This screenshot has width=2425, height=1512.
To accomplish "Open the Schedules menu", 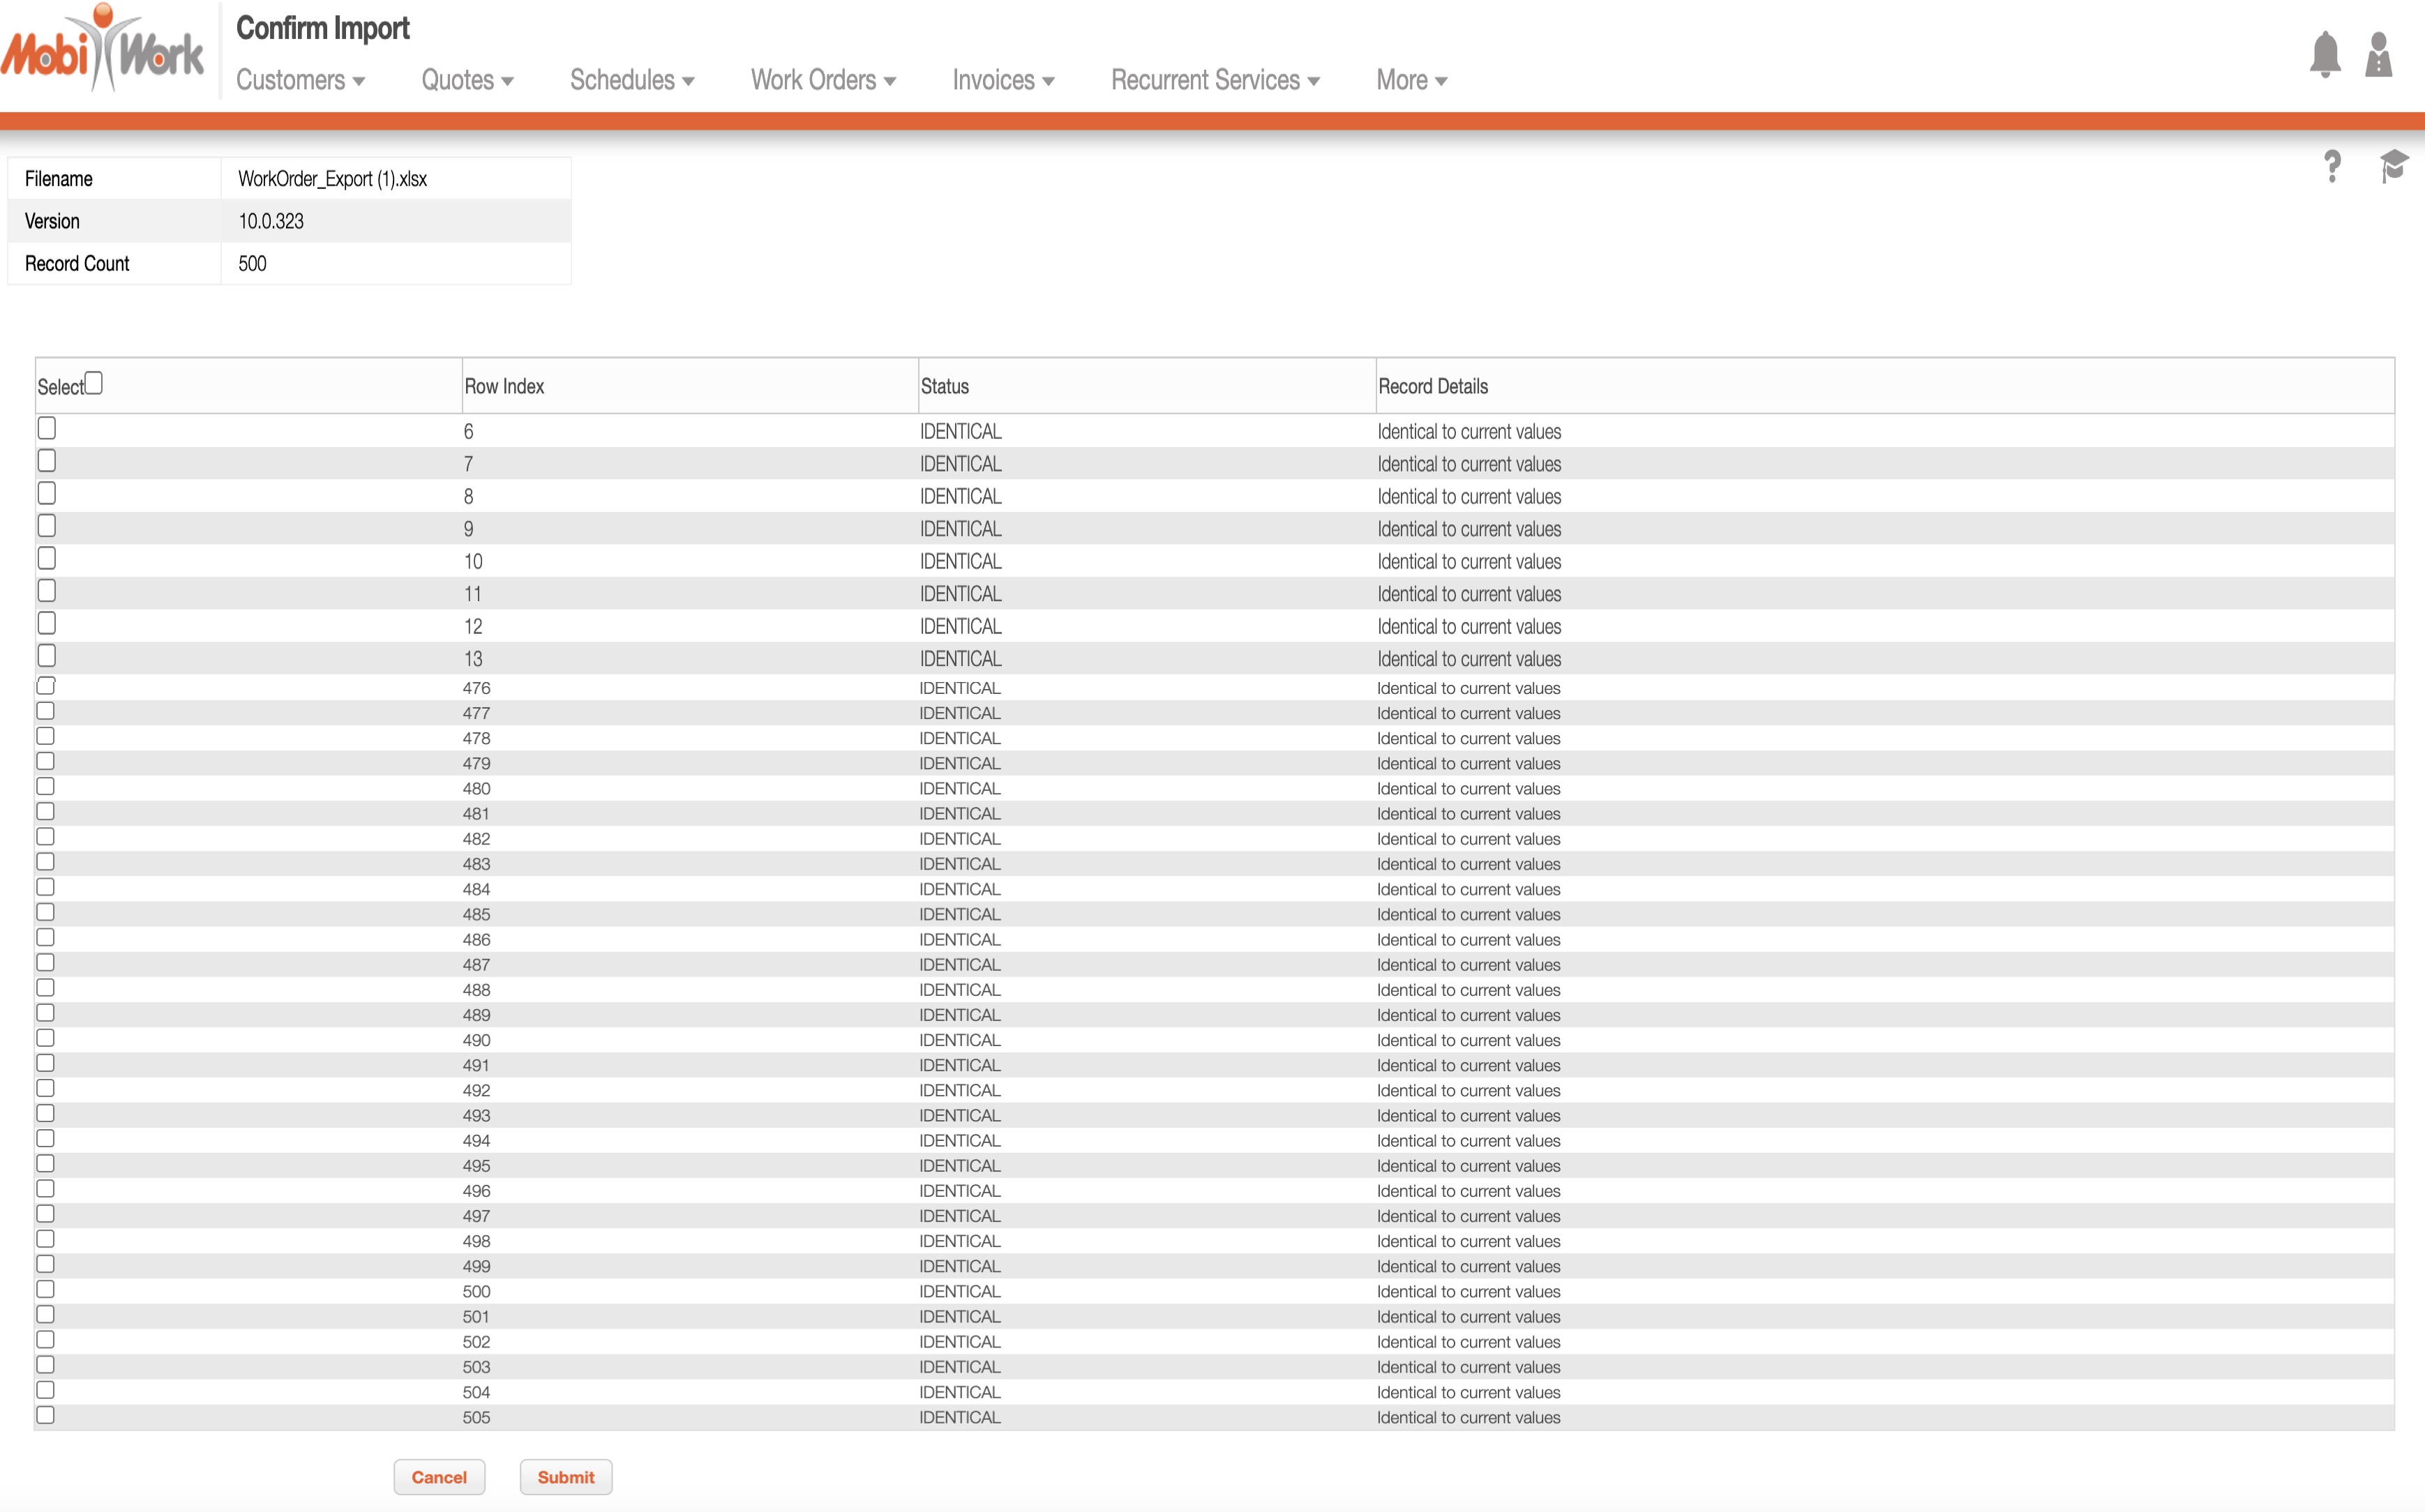I will point(632,80).
